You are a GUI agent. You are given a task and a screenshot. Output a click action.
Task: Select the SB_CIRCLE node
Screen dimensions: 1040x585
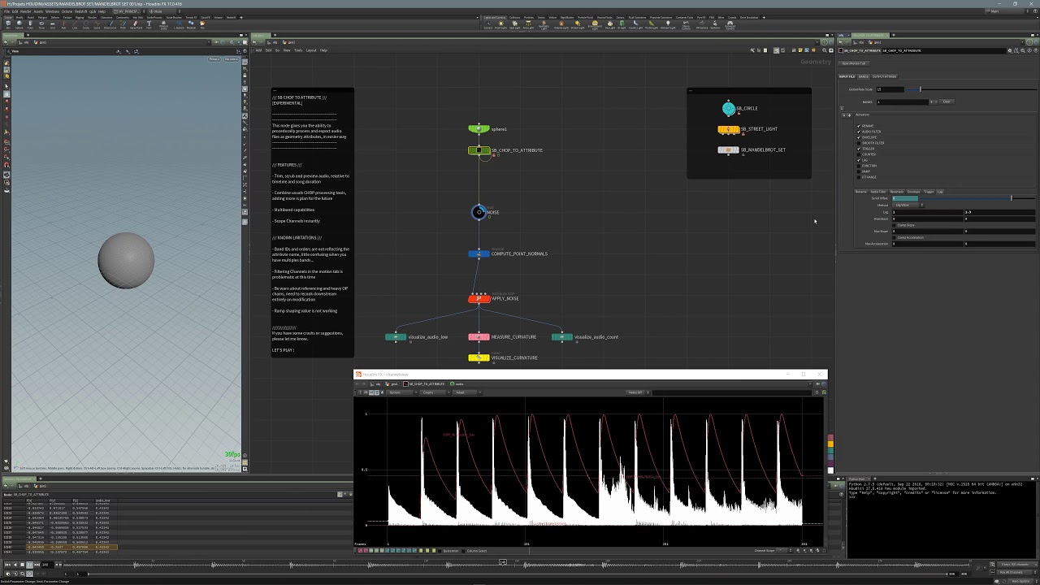click(x=729, y=108)
